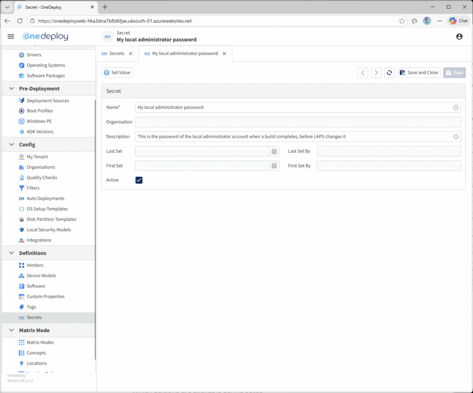Click the Auto Deployments arrows icon
The image size is (473, 393).
tap(21, 198)
